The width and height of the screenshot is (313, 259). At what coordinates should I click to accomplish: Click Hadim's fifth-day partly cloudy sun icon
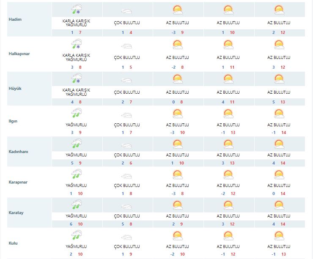(x=279, y=10)
